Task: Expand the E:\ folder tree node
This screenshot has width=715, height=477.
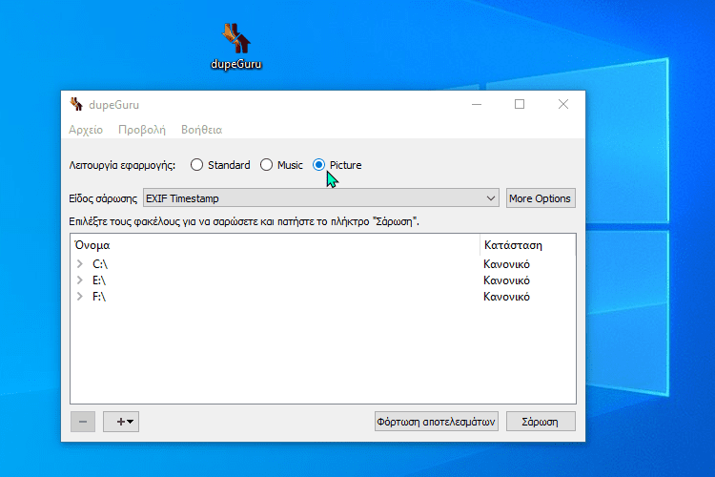Action: click(x=80, y=280)
